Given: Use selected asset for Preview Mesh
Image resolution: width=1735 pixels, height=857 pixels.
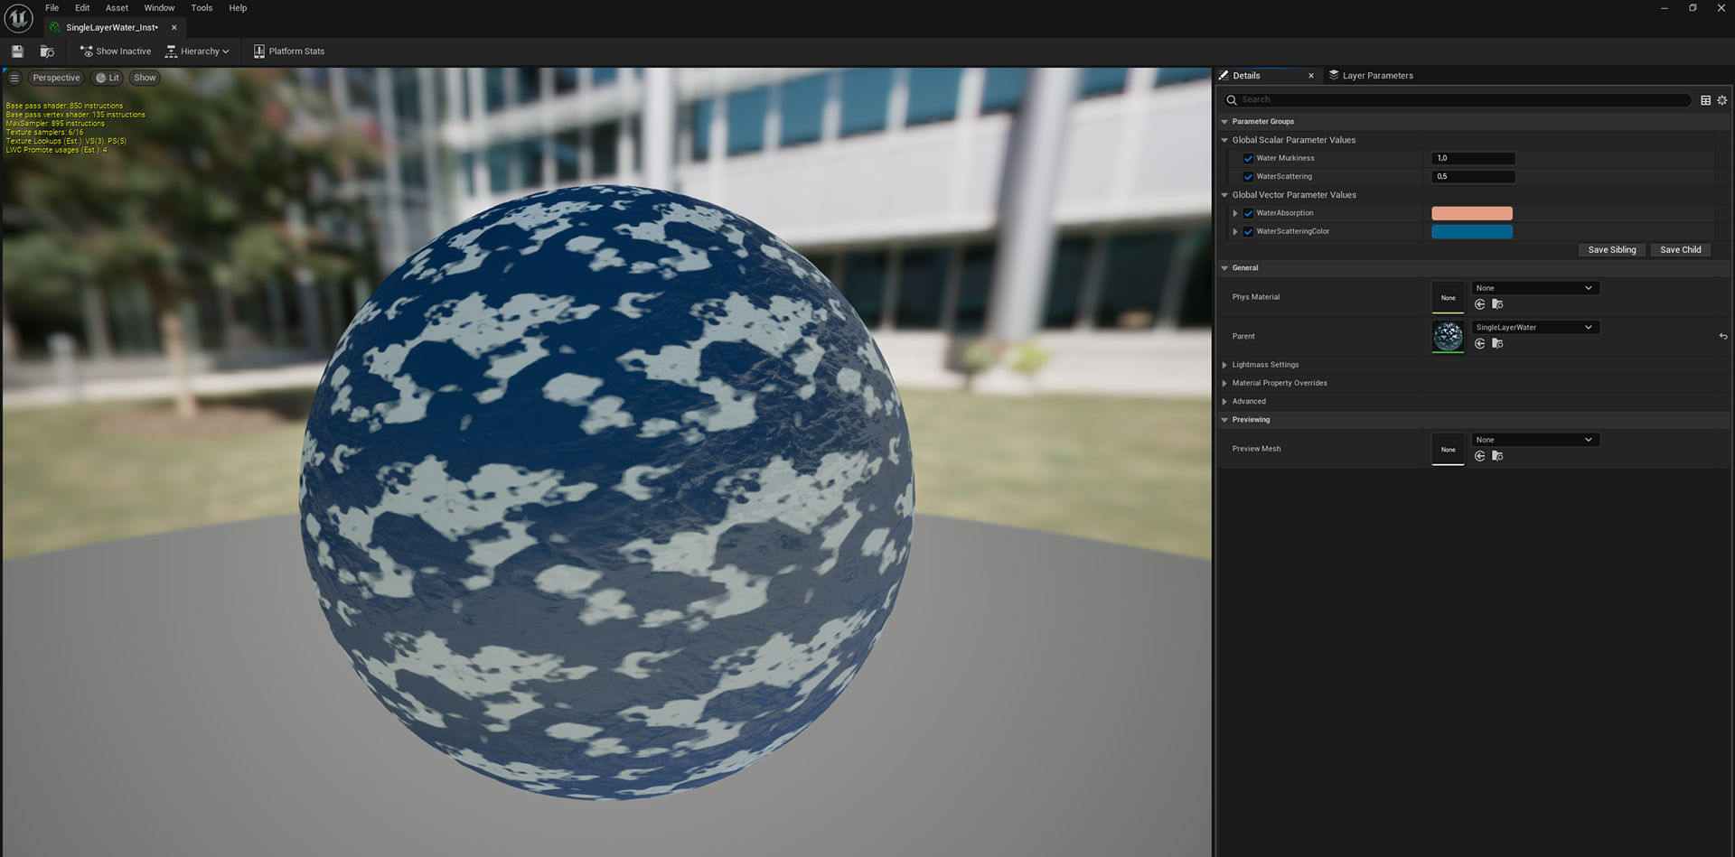Looking at the screenshot, I should [x=1479, y=456].
